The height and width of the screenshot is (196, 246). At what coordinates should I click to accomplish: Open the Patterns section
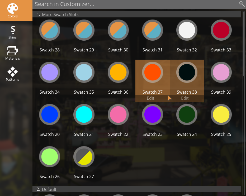[x=13, y=74]
